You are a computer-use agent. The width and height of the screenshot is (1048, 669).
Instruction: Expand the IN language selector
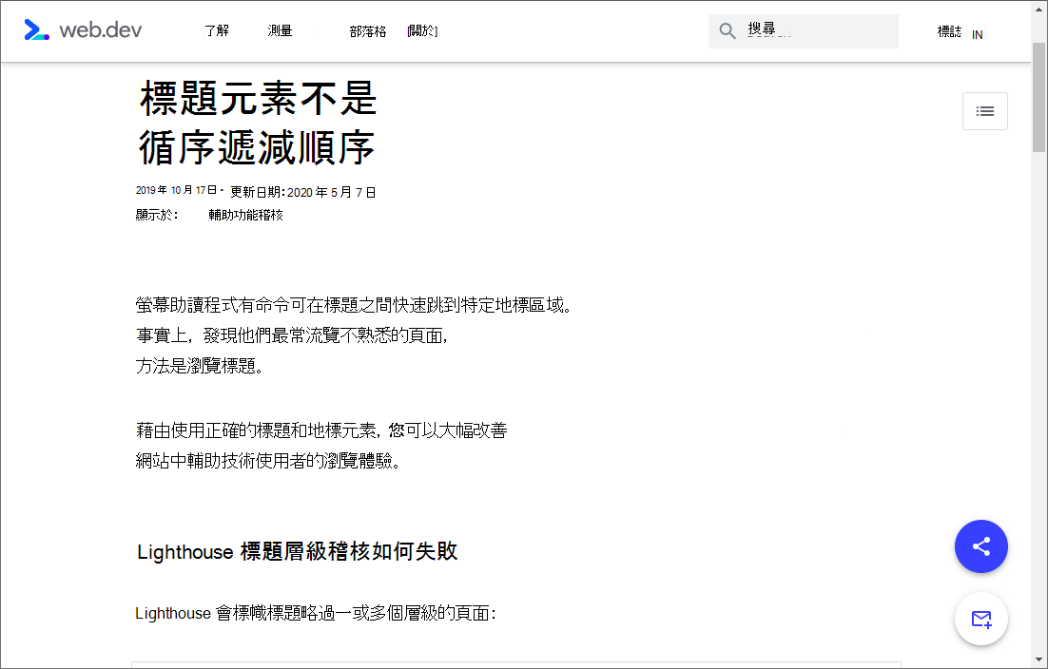[x=977, y=34]
